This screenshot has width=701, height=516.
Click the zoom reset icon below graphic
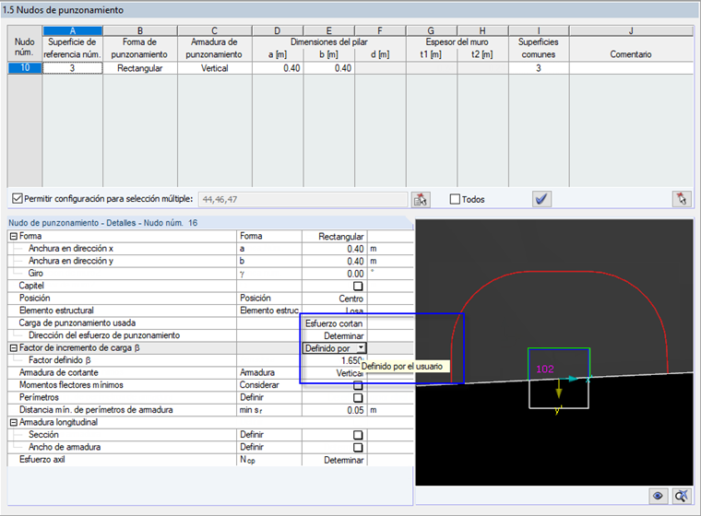click(682, 496)
